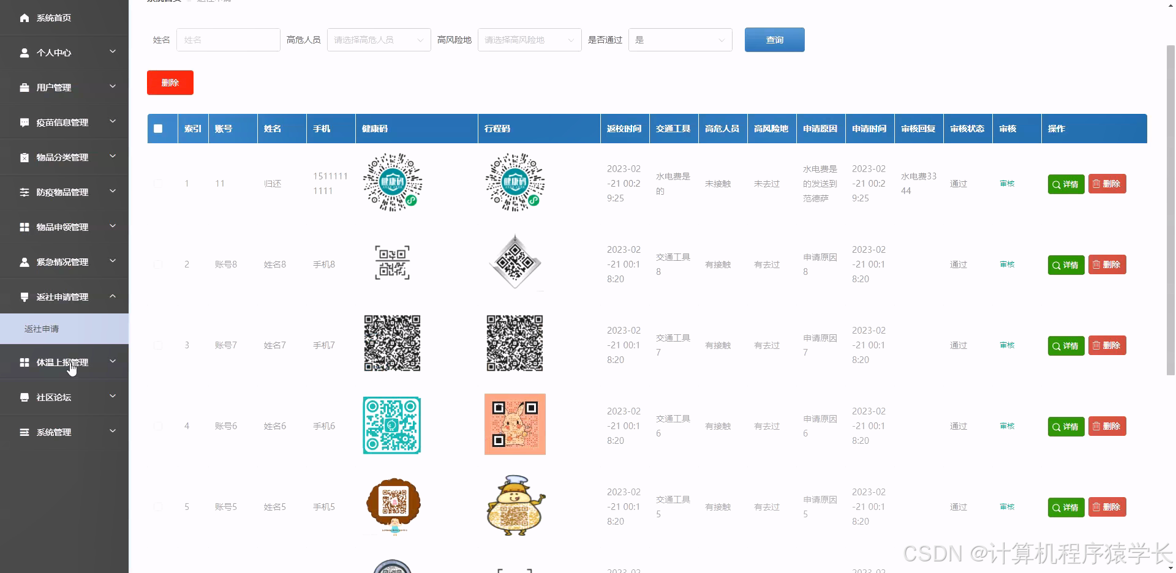This screenshot has width=1176, height=573.
Task: Click inside the 姓名 name input field
Action: click(228, 39)
